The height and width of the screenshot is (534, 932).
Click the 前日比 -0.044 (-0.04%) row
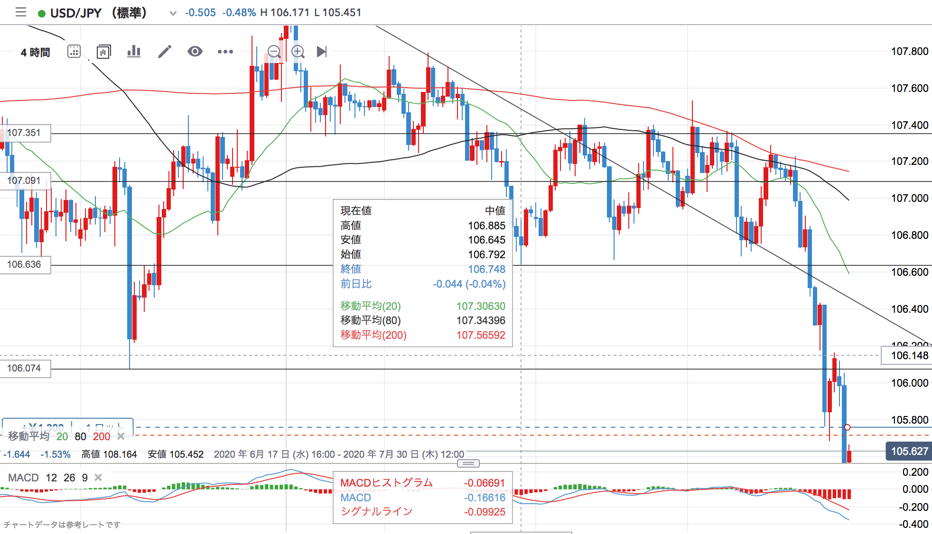pos(423,284)
